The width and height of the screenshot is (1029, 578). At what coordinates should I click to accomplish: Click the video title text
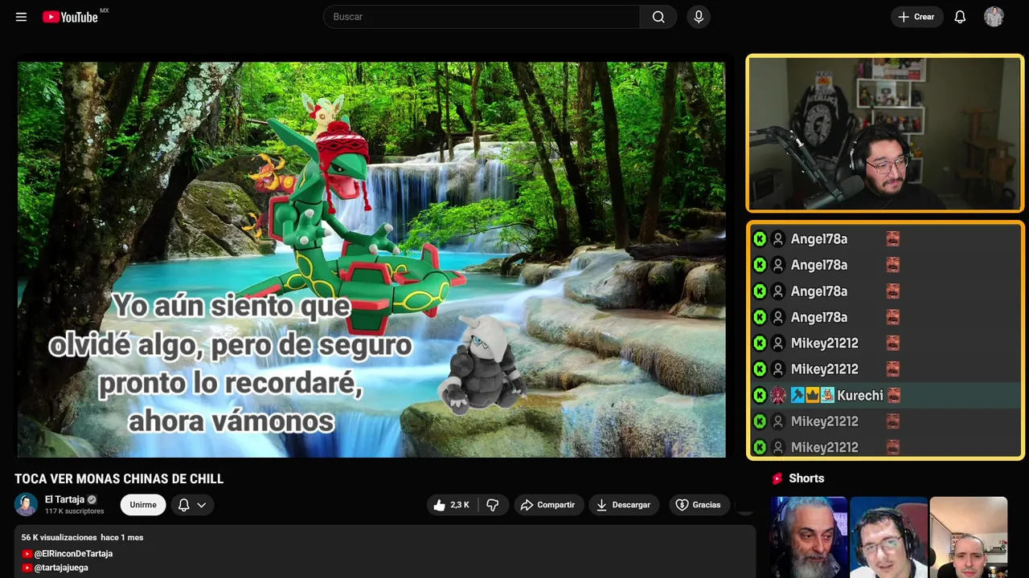coord(119,478)
